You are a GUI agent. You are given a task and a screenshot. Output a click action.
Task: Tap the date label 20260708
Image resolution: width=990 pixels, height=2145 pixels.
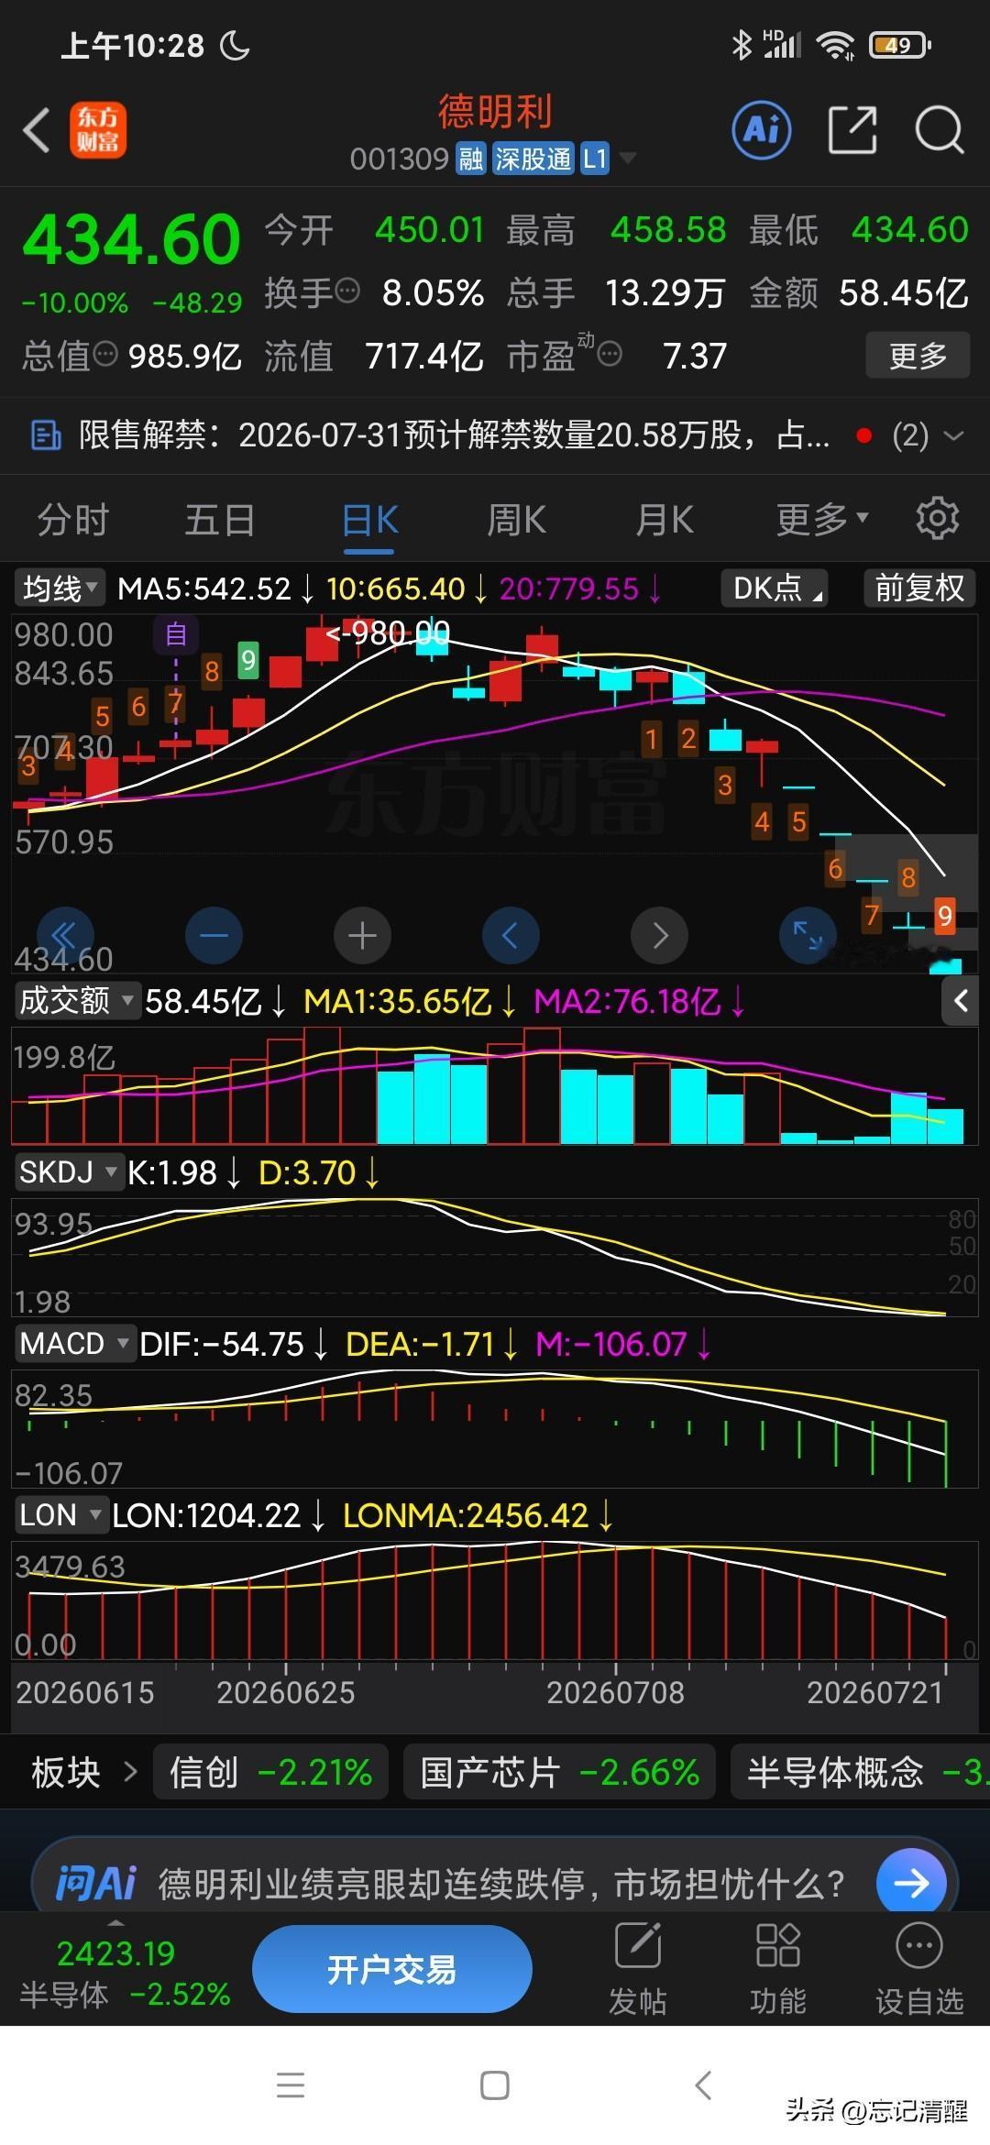pyautogui.click(x=616, y=1692)
